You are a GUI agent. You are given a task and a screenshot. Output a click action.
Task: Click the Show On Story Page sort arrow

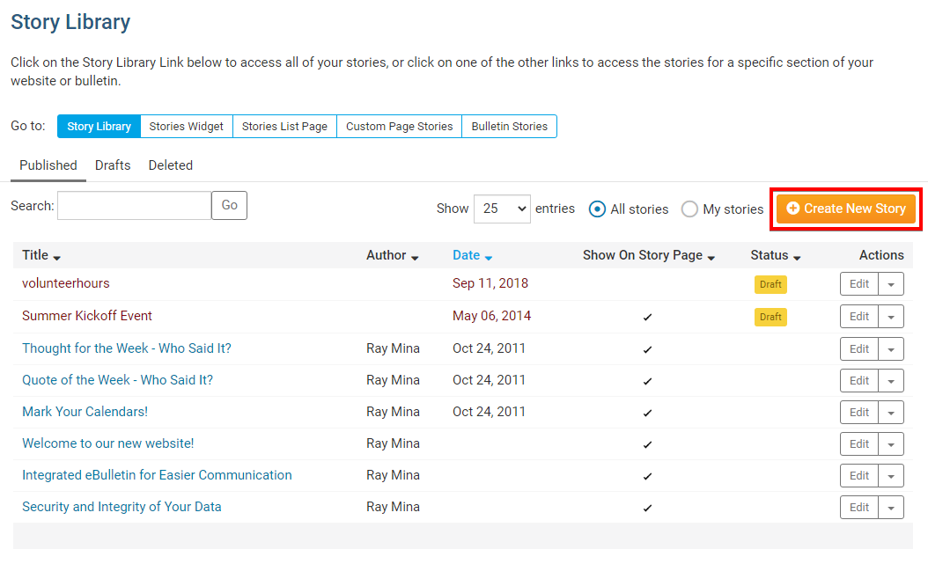(711, 257)
